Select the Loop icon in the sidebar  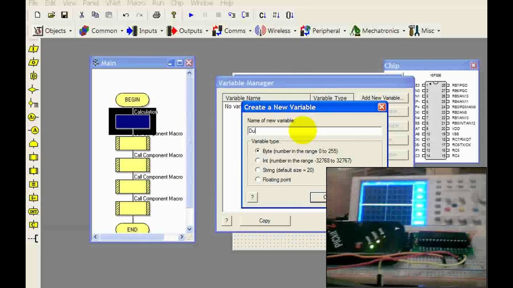coord(34,144)
